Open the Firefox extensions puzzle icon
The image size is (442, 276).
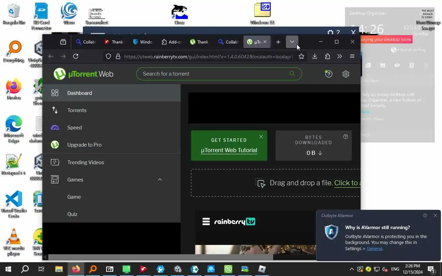[327, 56]
